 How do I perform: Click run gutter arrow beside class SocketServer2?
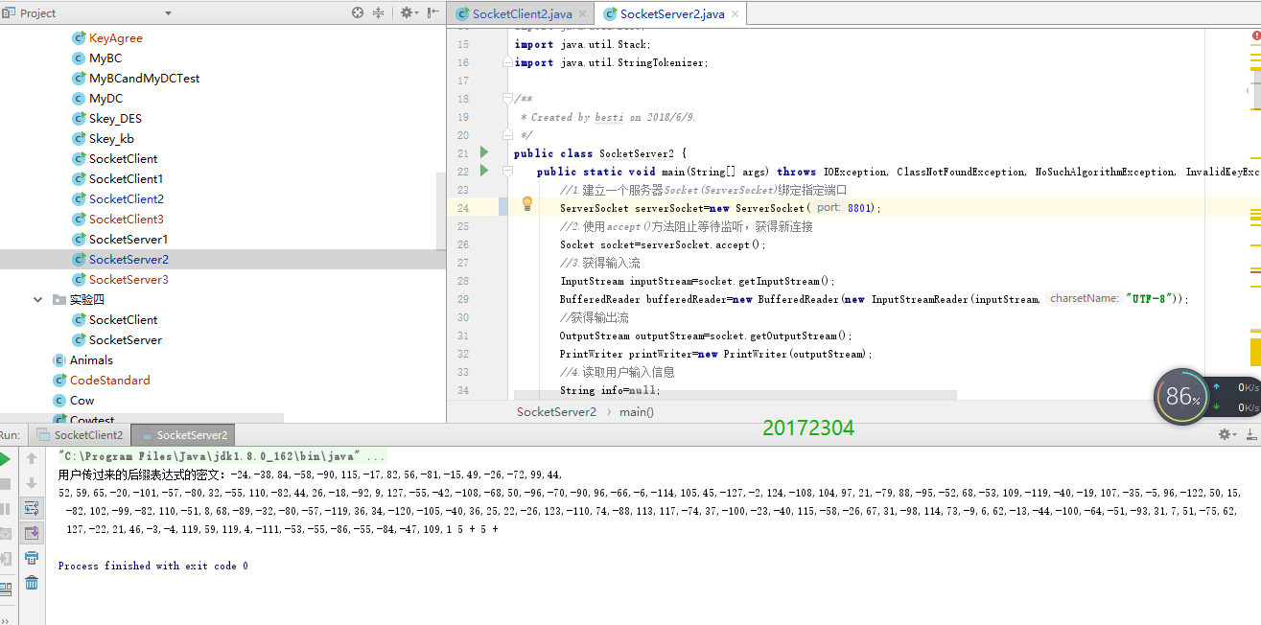[x=484, y=152]
